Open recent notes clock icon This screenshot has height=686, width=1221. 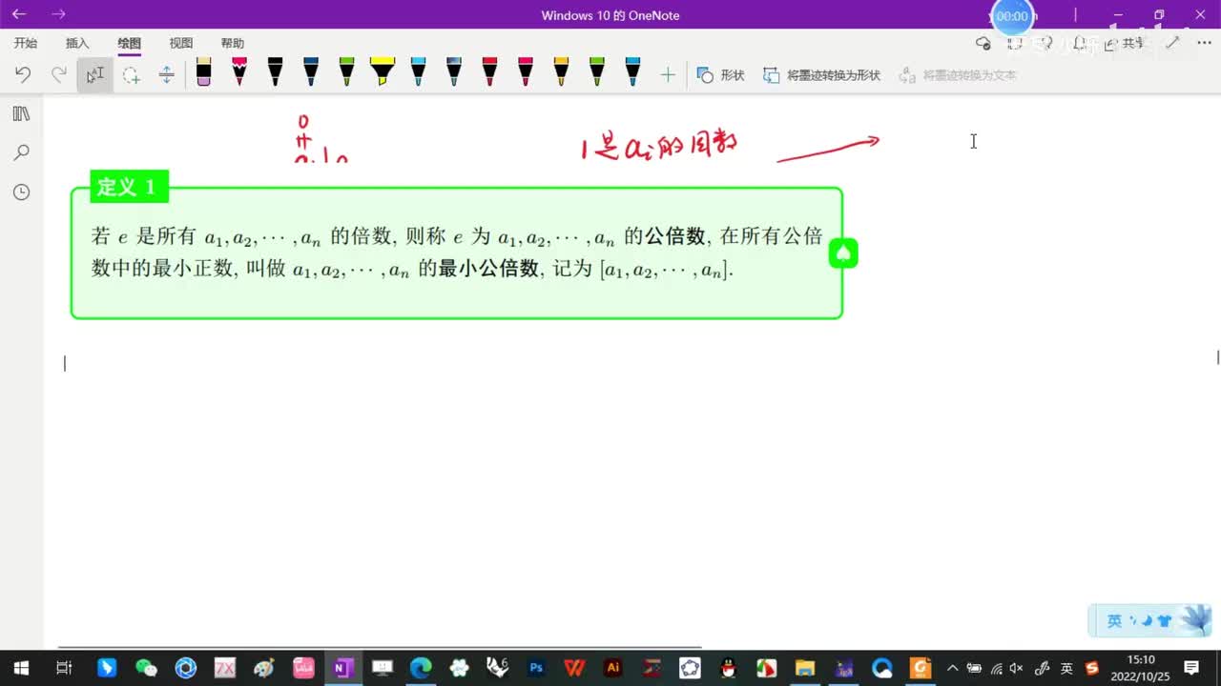click(21, 192)
